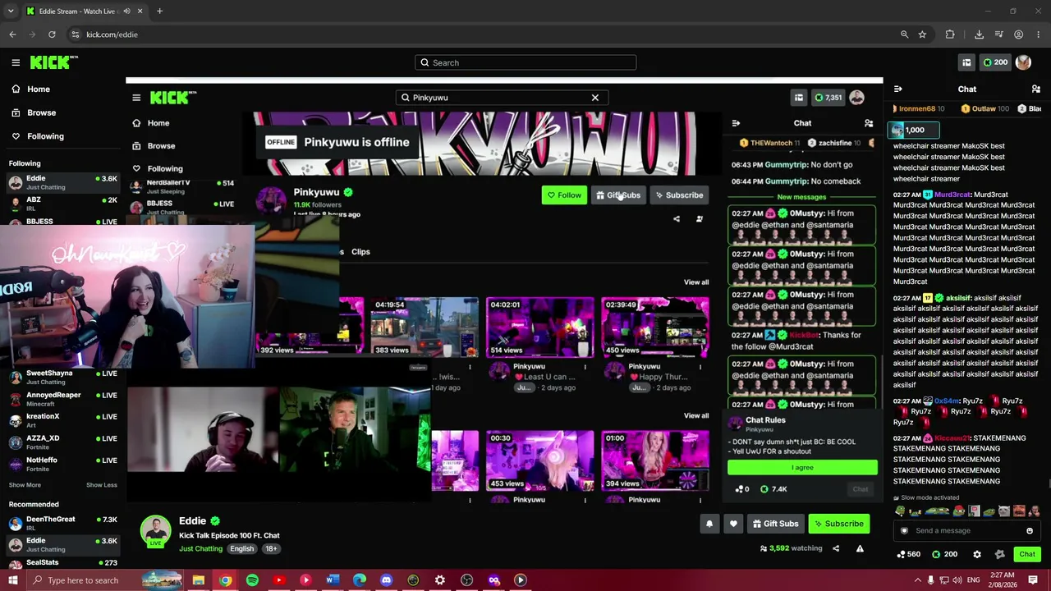Screen dimensions: 1051x591
Task: Open AZZA_XD channel from sidebar
Action: (x=63, y=442)
